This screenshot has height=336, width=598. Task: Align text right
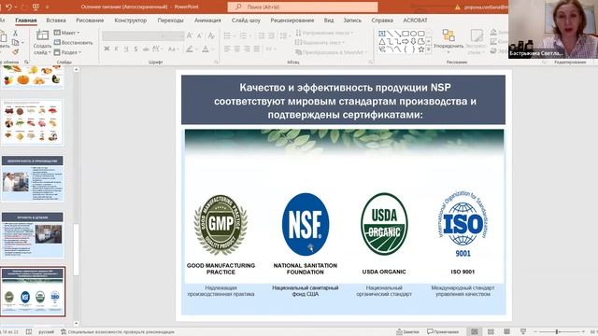[x=247, y=49]
